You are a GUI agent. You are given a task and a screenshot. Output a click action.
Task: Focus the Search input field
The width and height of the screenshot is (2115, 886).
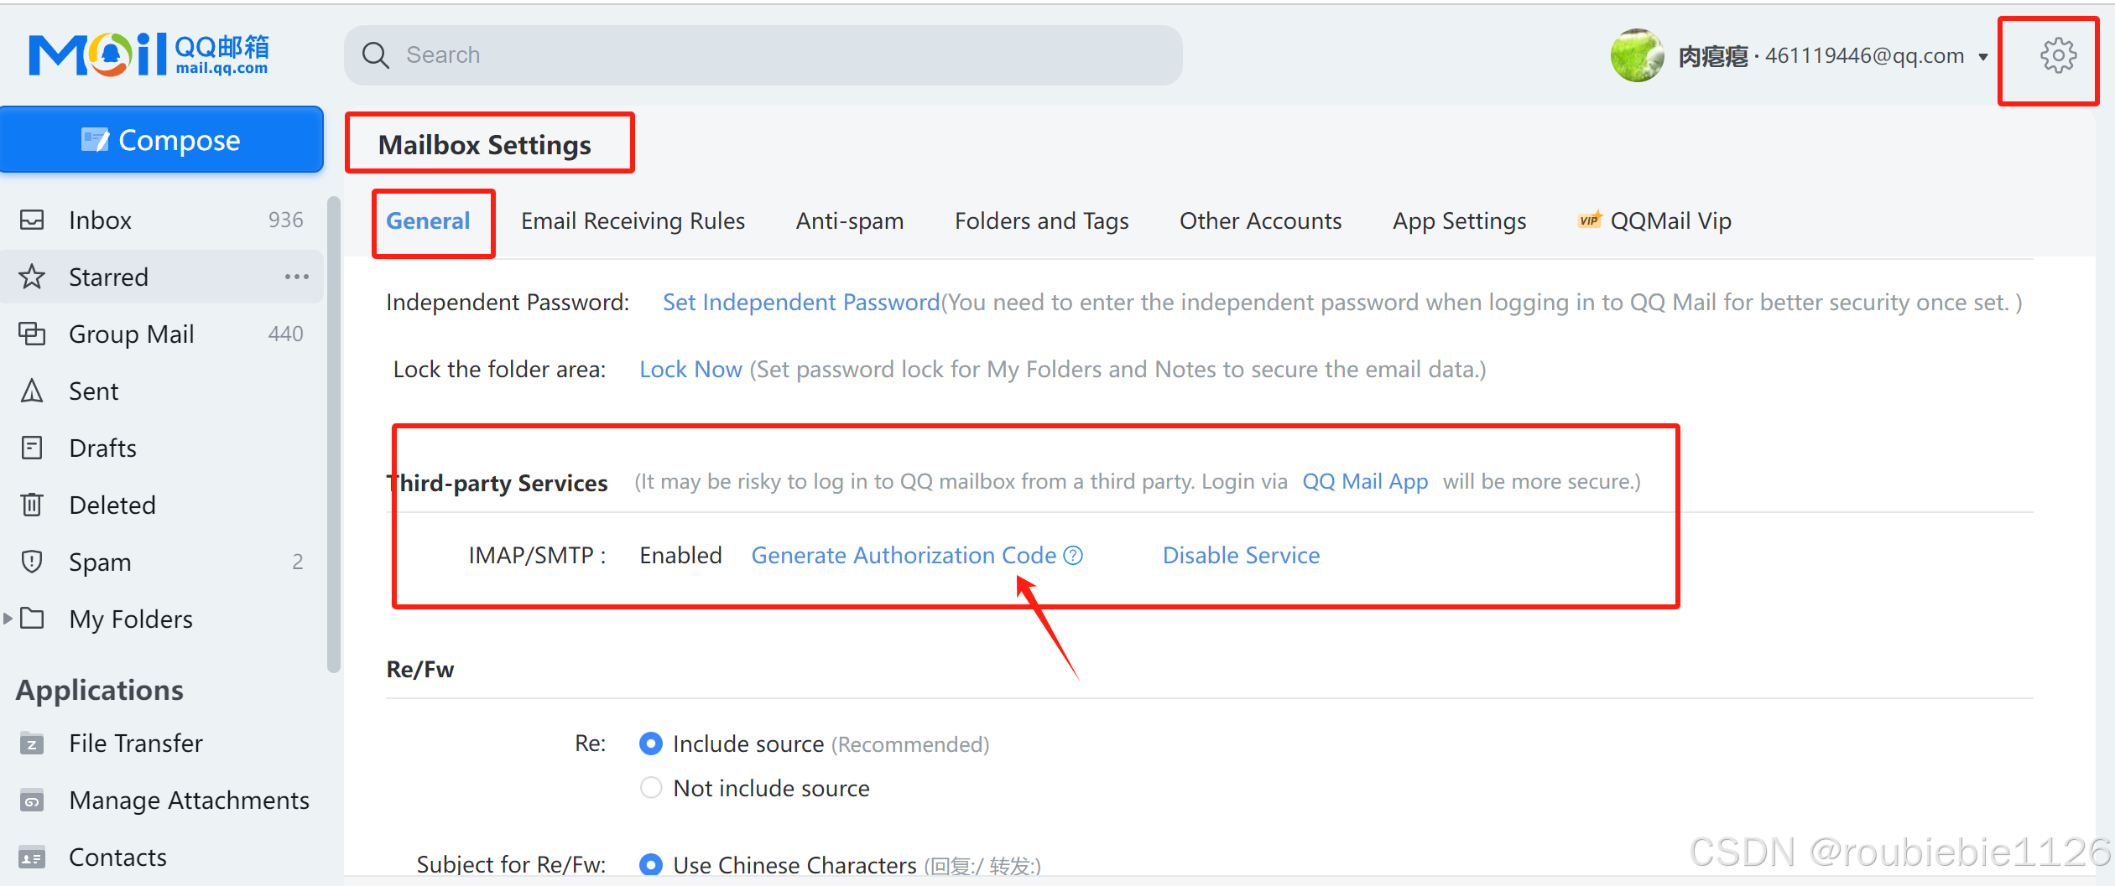coord(763,55)
